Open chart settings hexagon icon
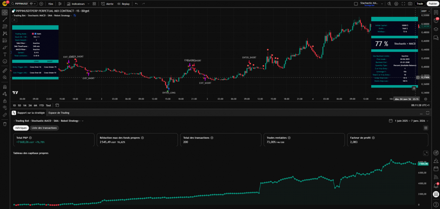The height and width of the screenshot is (209, 440). click(396, 4)
